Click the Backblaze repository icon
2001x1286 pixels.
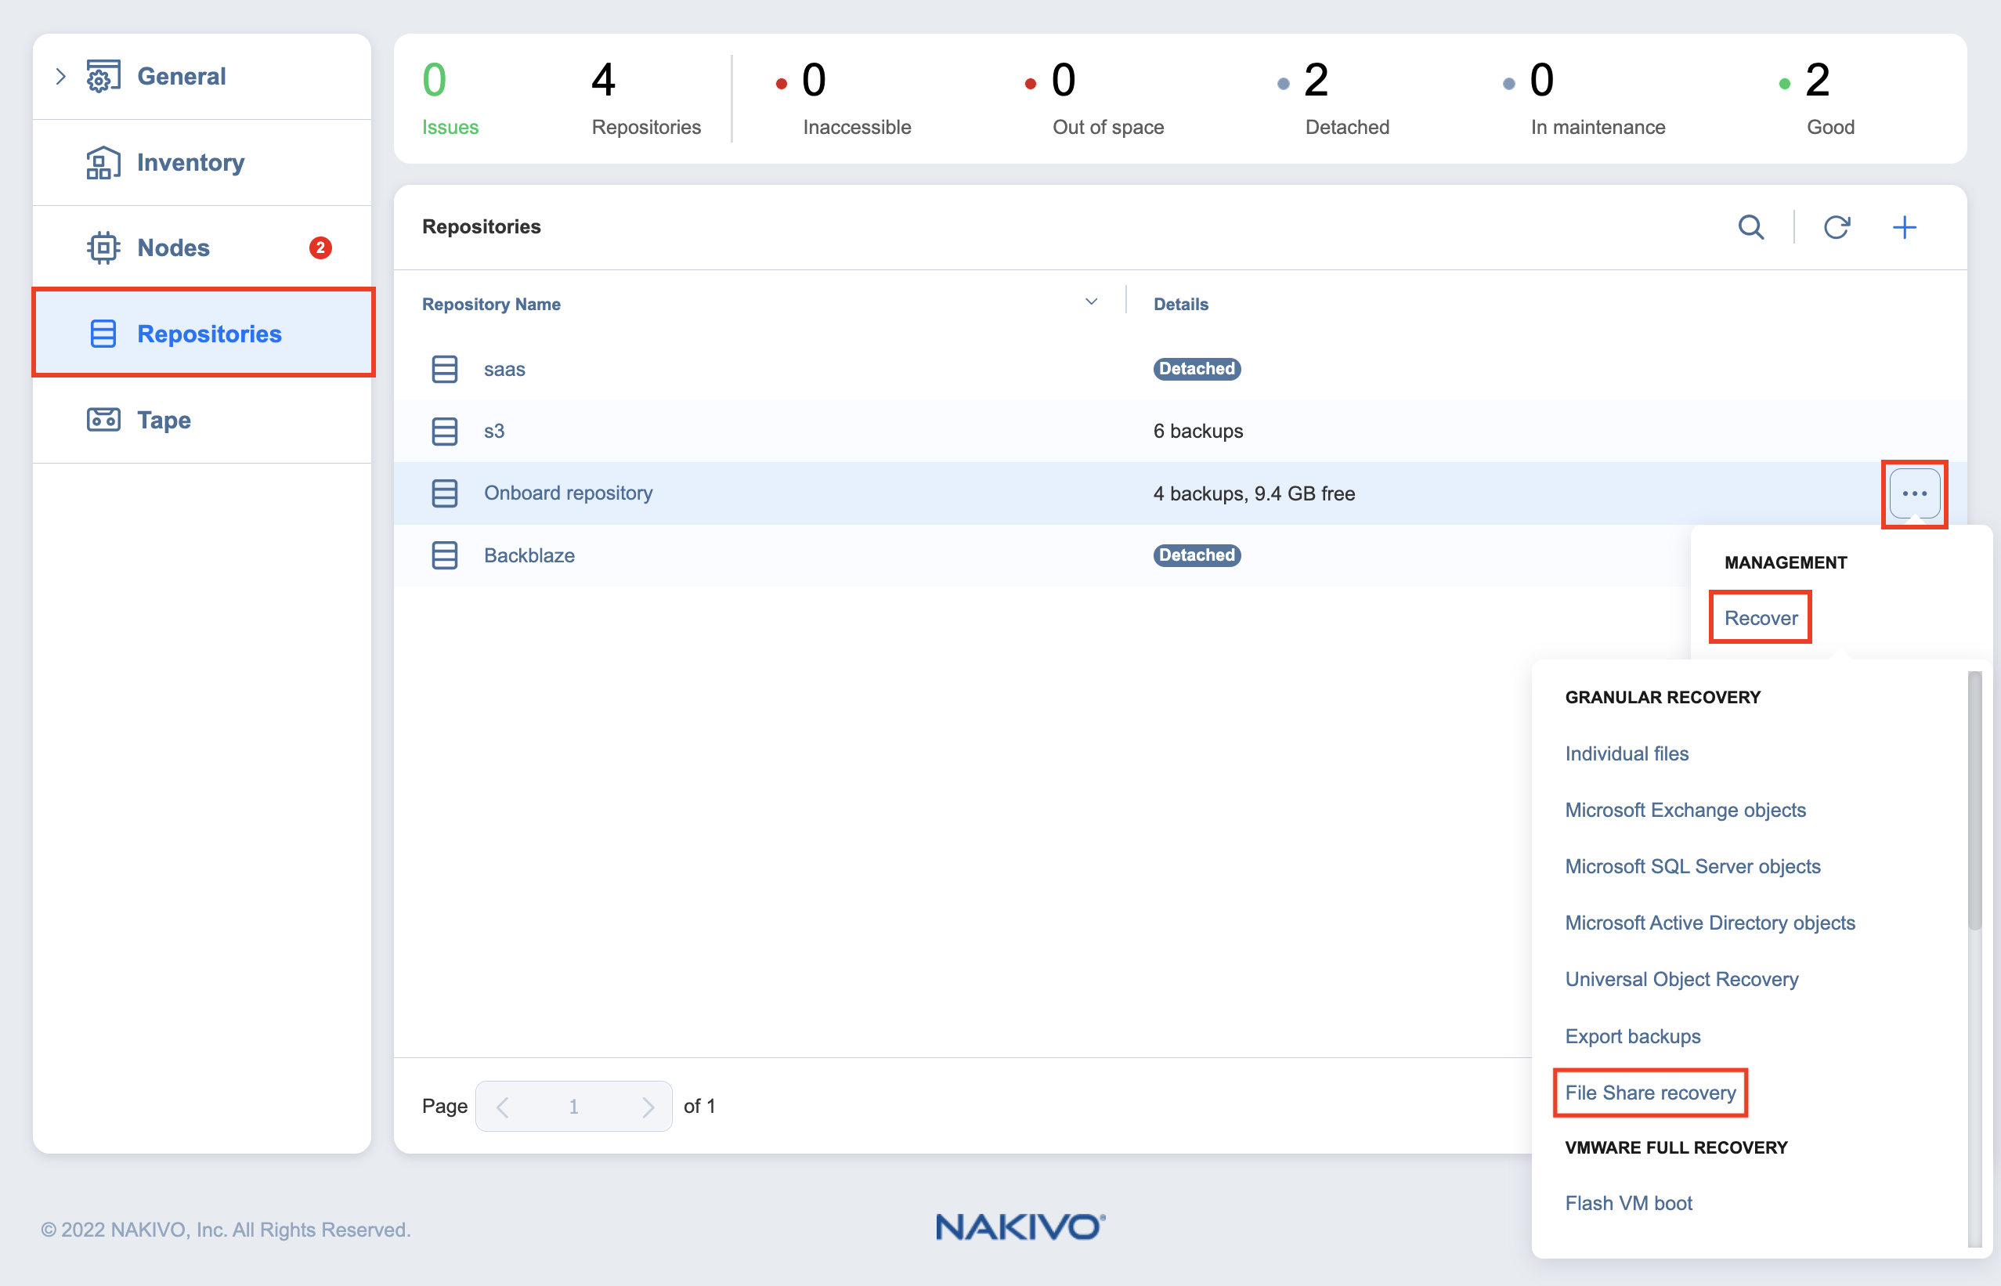coord(445,555)
